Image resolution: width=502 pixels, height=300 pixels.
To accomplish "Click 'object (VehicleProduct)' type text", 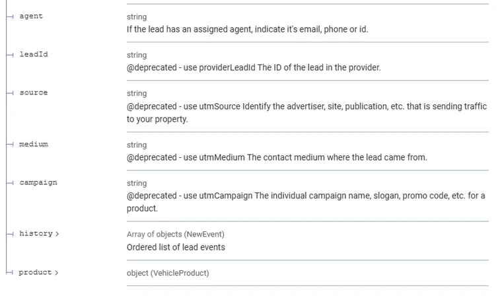I will 168,273.
